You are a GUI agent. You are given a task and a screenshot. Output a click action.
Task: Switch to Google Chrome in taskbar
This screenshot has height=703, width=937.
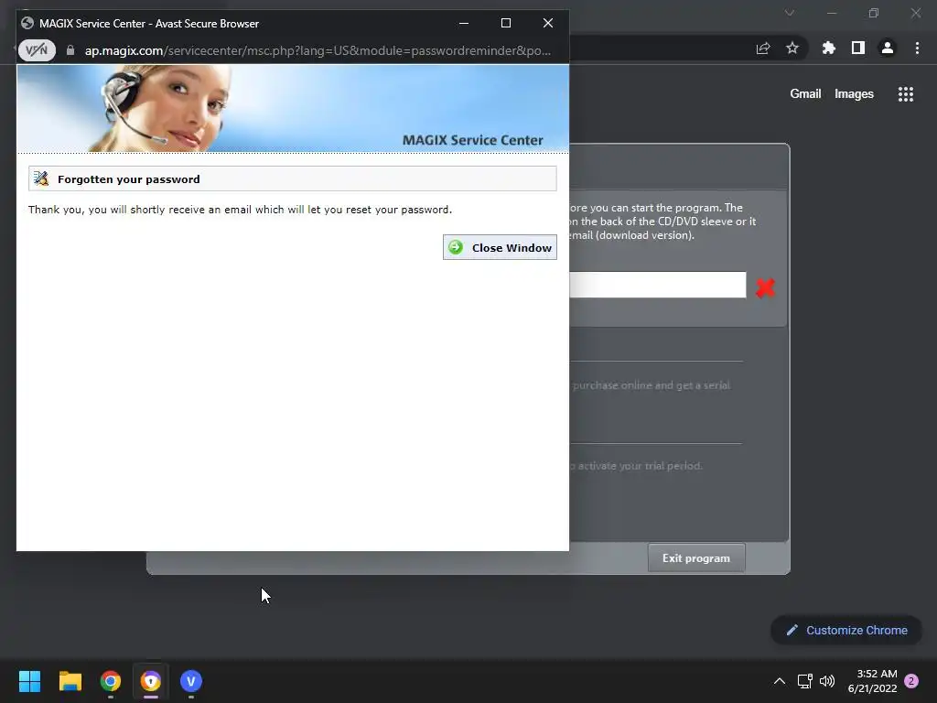111,681
